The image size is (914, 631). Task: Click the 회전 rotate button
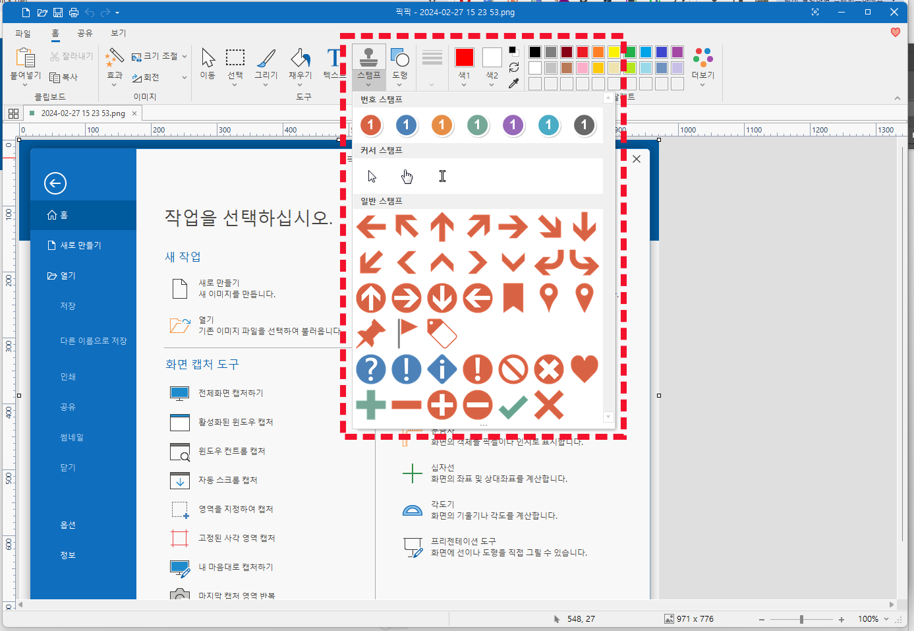146,77
